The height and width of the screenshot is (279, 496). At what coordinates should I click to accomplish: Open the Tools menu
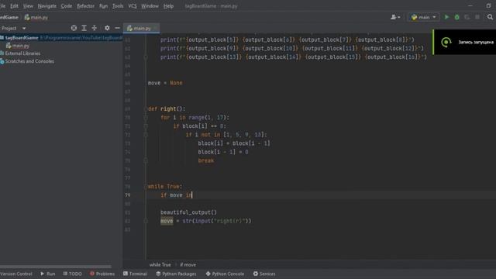[x=118, y=5]
